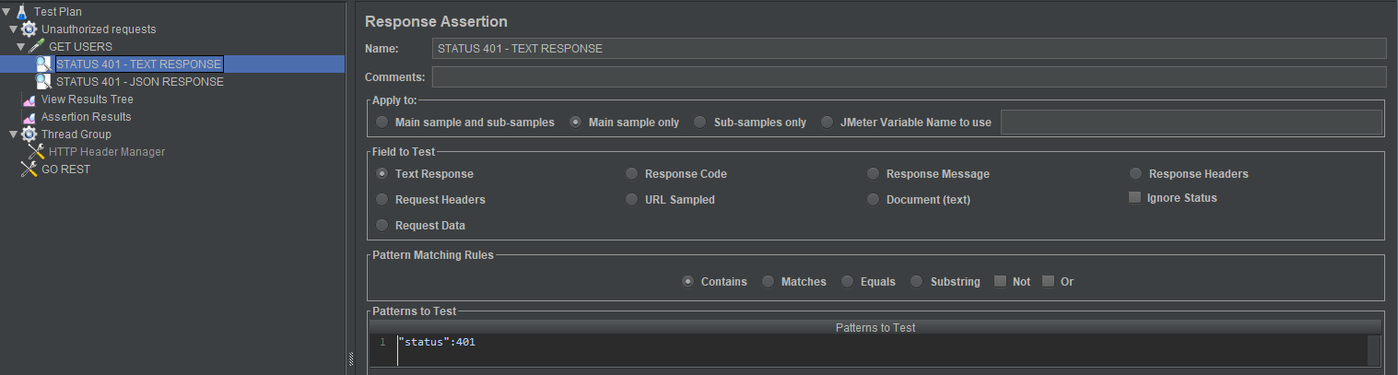The image size is (1398, 375).
Task: Select the Unauthorized requests gear icon
Action: pyautogui.click(x=29, y=29)
